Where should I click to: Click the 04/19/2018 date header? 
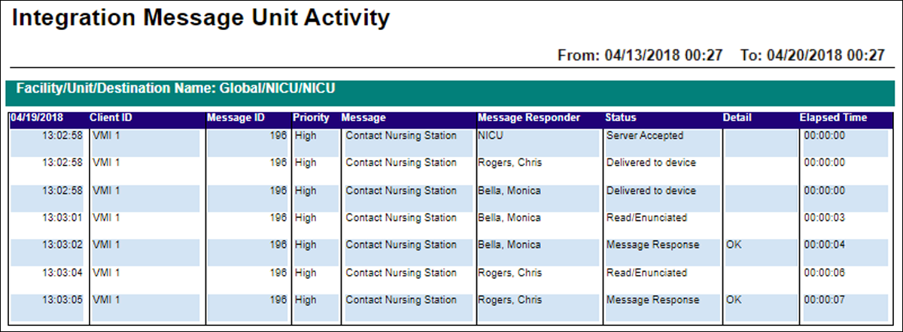pyautogui.click(x=37, y=118)
